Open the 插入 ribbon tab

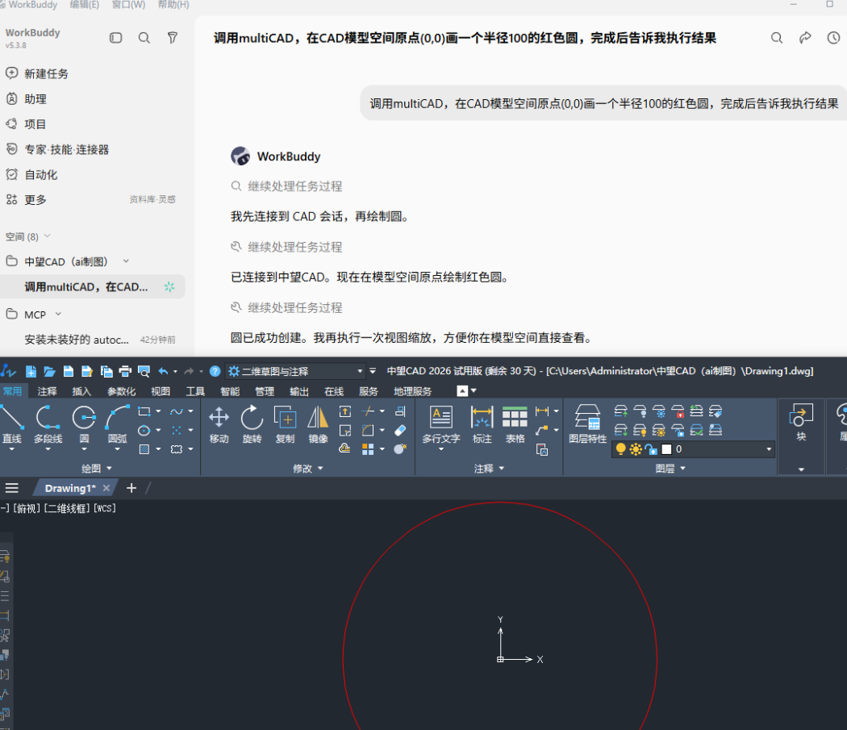point(81,390)
